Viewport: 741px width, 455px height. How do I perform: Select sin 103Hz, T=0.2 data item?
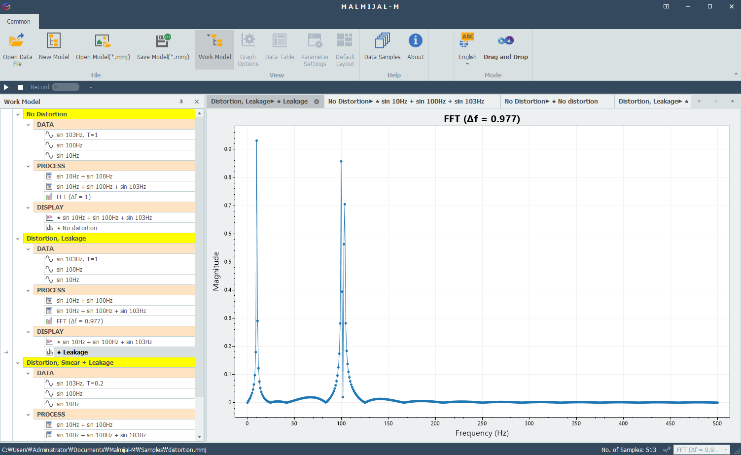[119, 384]
